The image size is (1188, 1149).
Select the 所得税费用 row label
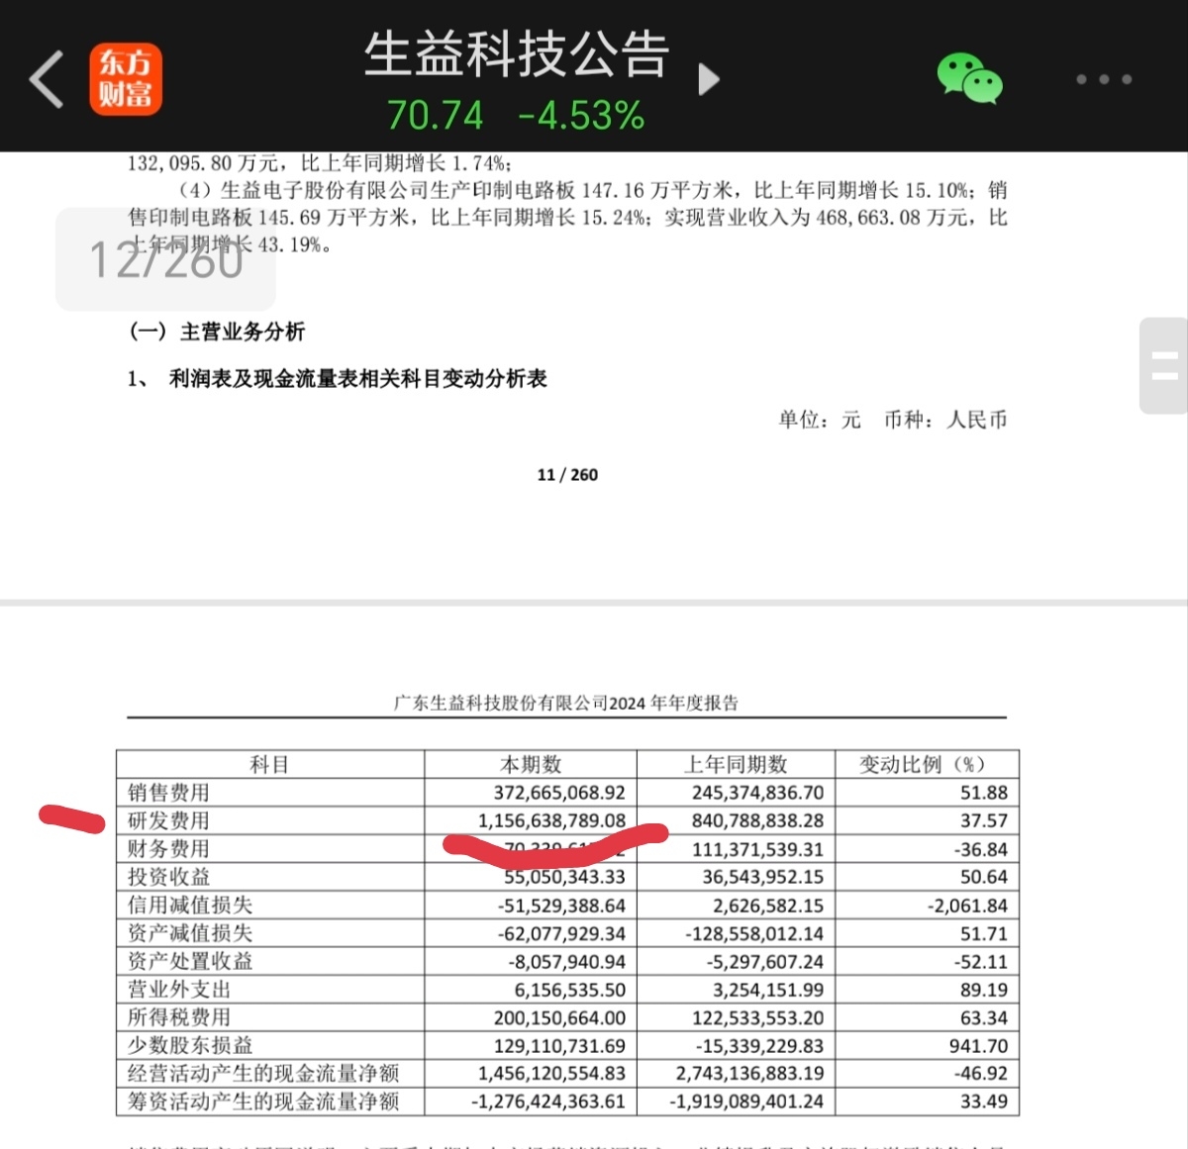point(179,1016)
